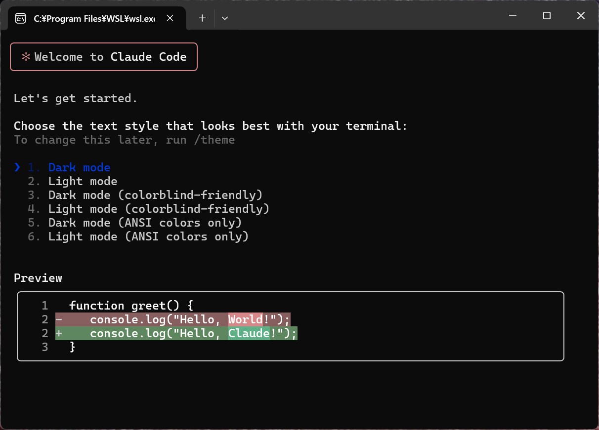Click the asterisk logo in the welcome banner
This screenshot has width=599, height=430.
26,57
